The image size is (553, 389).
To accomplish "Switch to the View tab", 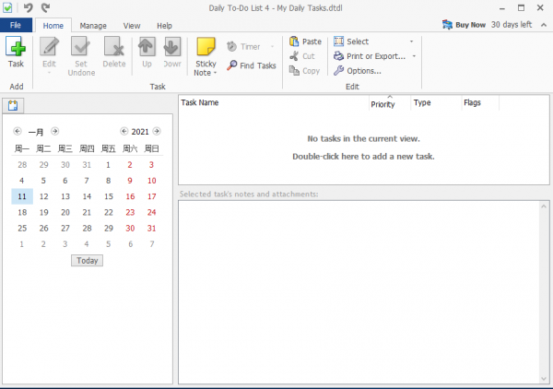I will 132,26.
